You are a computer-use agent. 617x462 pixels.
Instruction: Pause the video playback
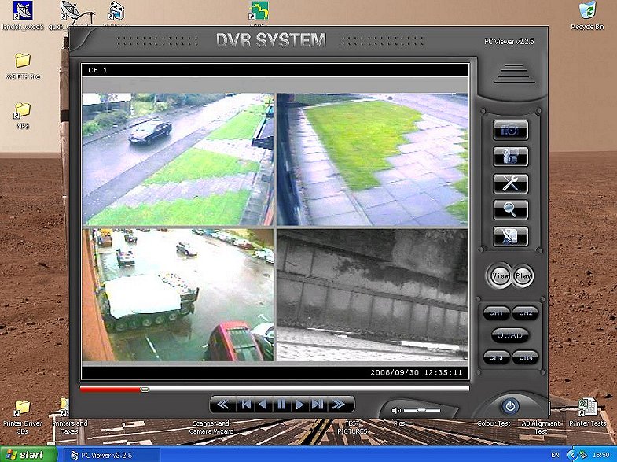[281, 405]
